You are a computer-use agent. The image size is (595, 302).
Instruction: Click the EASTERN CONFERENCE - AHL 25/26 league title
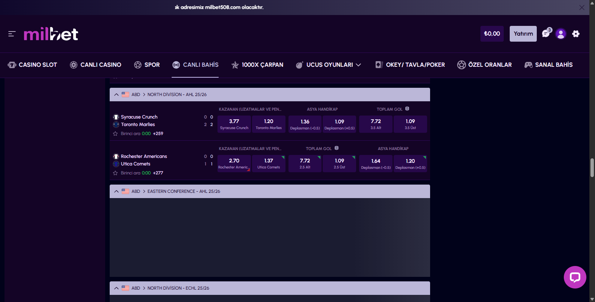(184, 191)
